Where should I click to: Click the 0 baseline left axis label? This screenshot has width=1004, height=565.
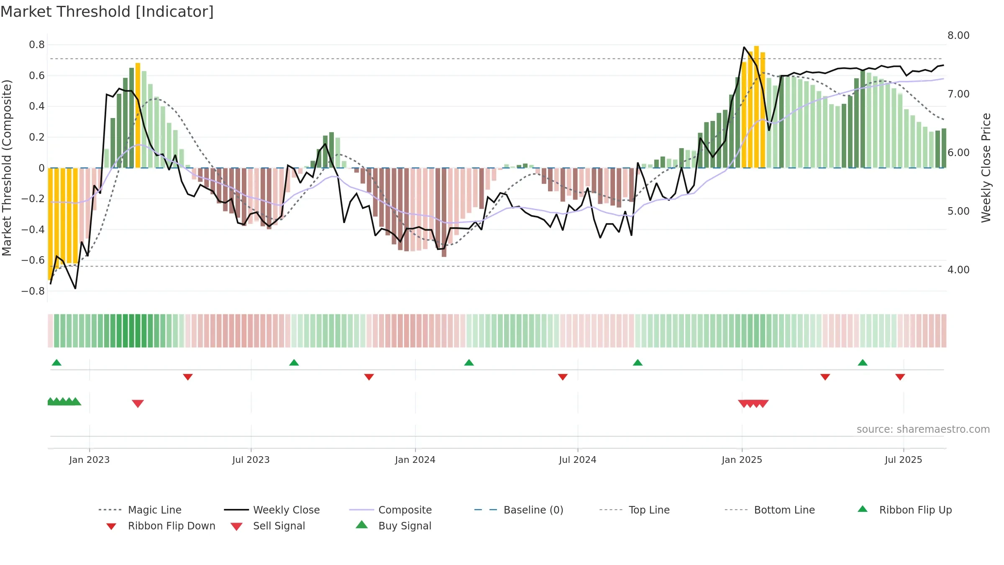(x=41, y=168)
